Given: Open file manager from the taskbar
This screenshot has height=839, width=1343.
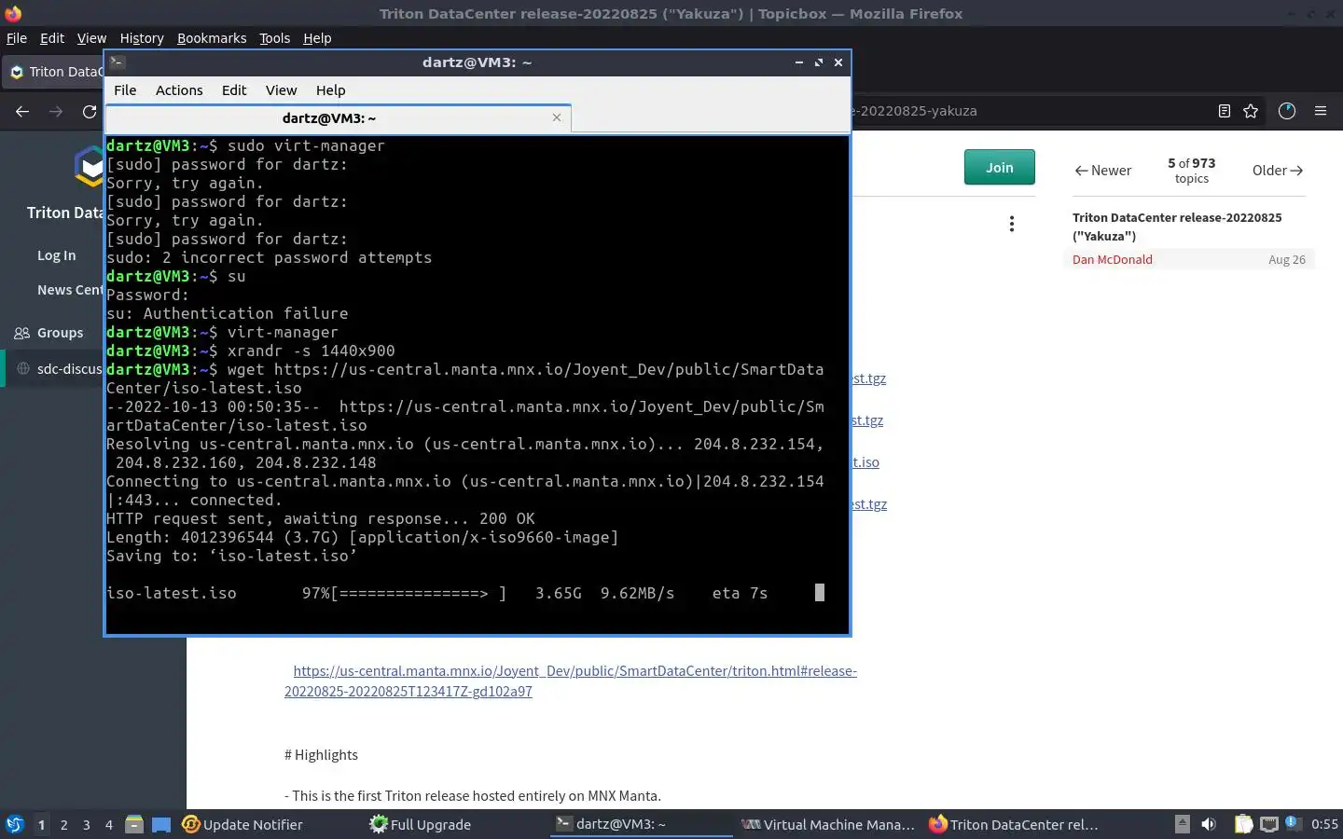Looking at the screenshot, I should 134,824.
